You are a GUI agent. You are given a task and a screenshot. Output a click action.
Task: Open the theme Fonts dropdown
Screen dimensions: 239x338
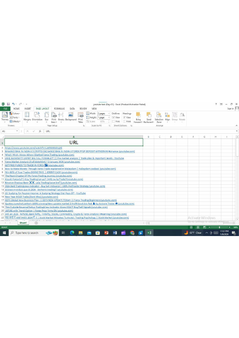(x=14, y=118)
